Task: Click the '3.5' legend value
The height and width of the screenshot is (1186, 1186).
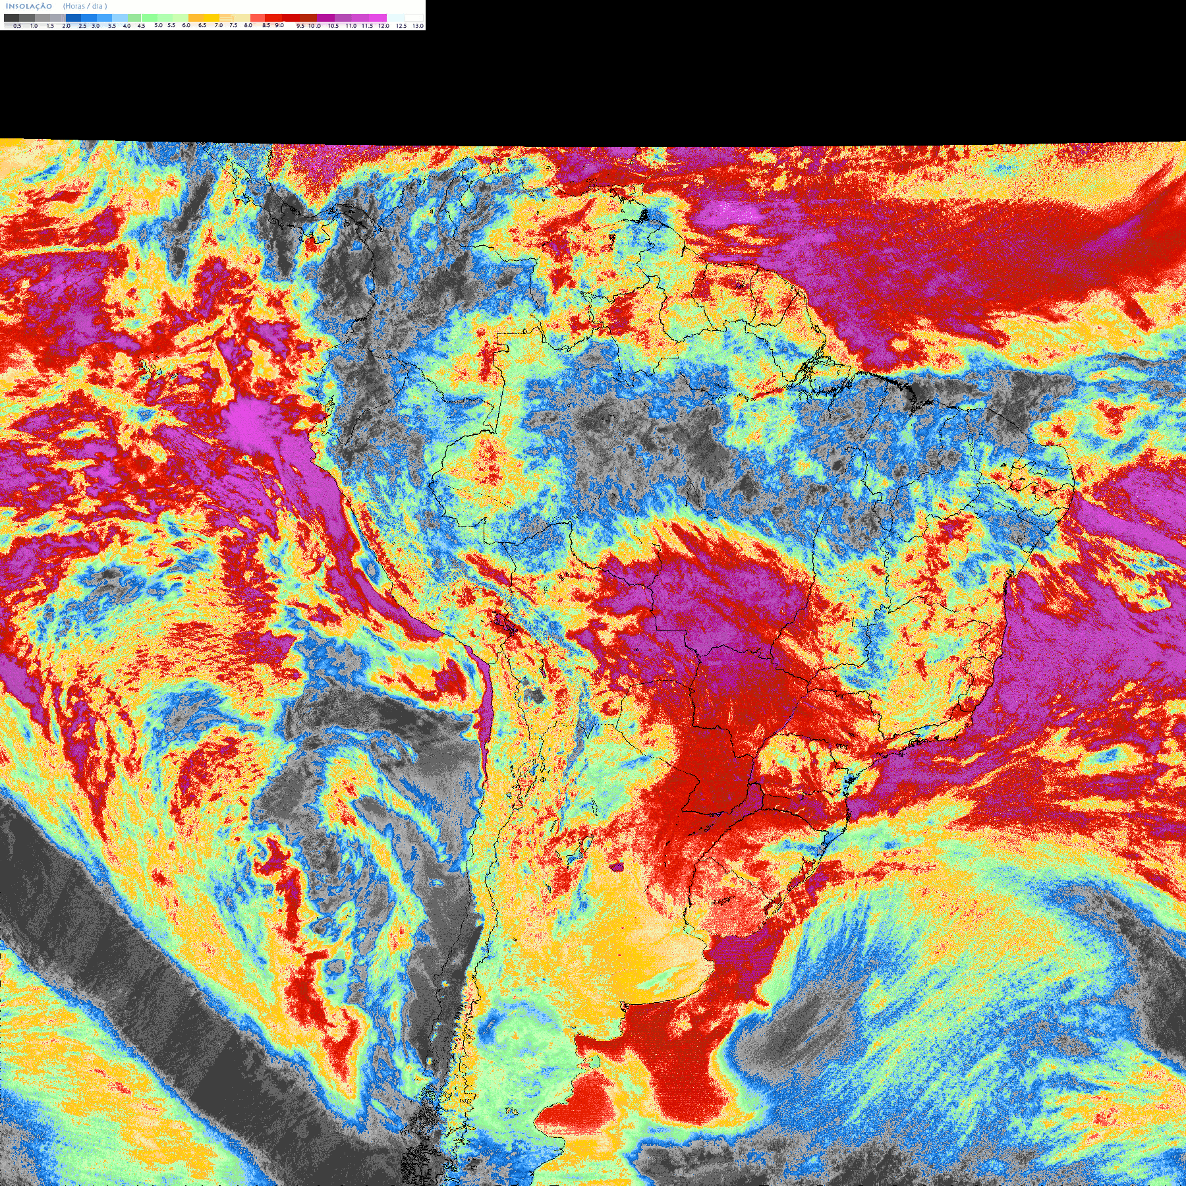Action: [112, 26]
